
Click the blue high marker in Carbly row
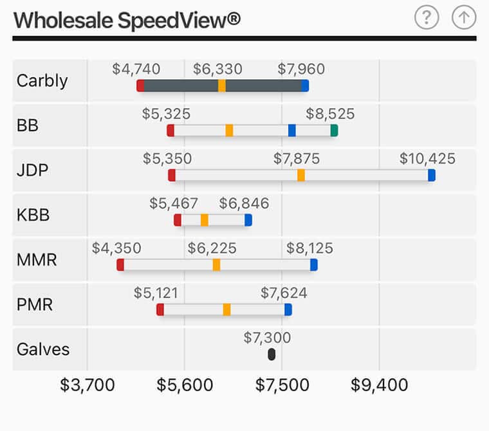point(305,86)
